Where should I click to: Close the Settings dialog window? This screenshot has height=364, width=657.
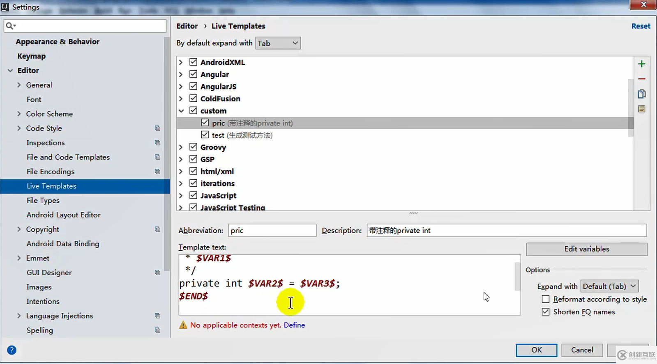643,5
